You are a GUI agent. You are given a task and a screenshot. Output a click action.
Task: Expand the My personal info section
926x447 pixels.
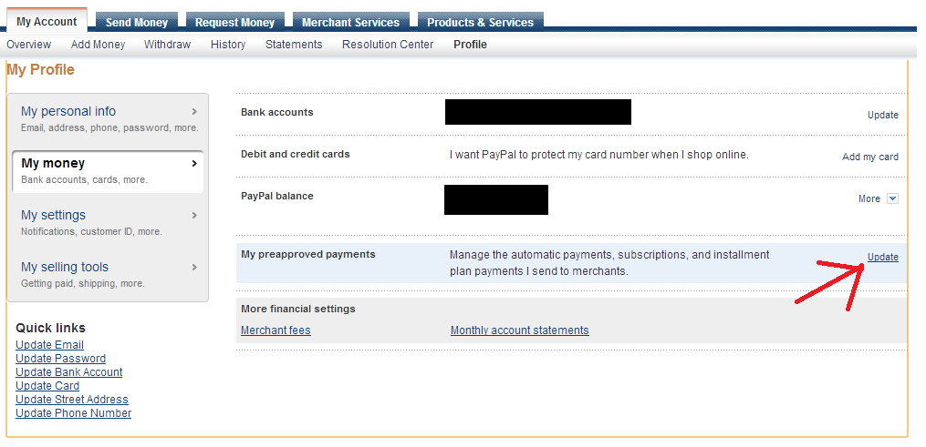coord(109,118)
